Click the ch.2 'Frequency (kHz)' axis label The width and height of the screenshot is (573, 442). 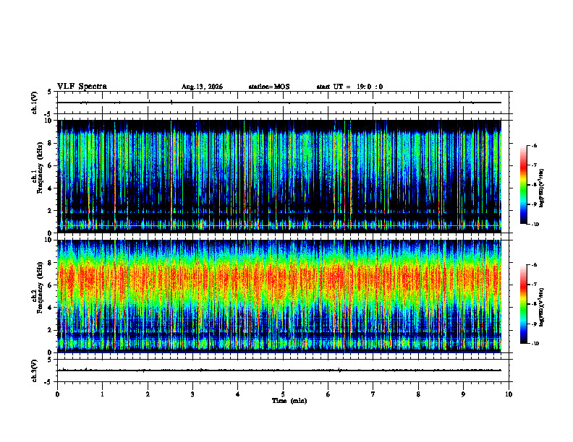[39, 287]
